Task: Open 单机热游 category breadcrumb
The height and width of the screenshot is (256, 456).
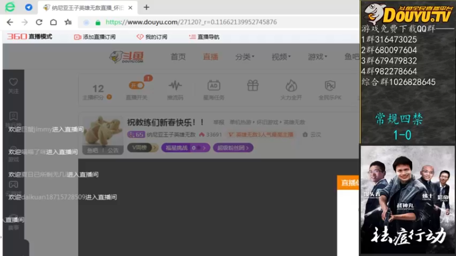Action: click(240, 122)
